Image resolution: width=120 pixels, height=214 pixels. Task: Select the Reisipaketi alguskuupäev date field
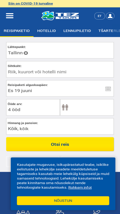coord(60,88)
